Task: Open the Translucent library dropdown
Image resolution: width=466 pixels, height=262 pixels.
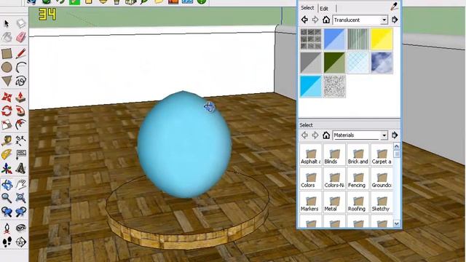Action: pos(384,20)
